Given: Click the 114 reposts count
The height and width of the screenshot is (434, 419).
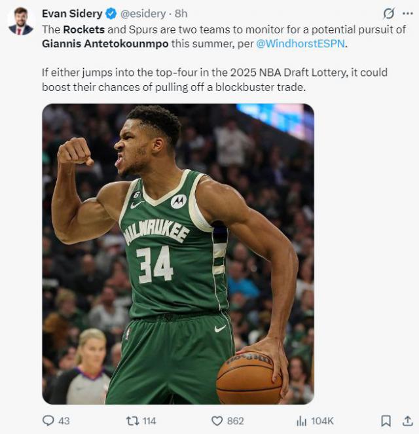Looking at the screenshot, I should click(x=149, y=420).
